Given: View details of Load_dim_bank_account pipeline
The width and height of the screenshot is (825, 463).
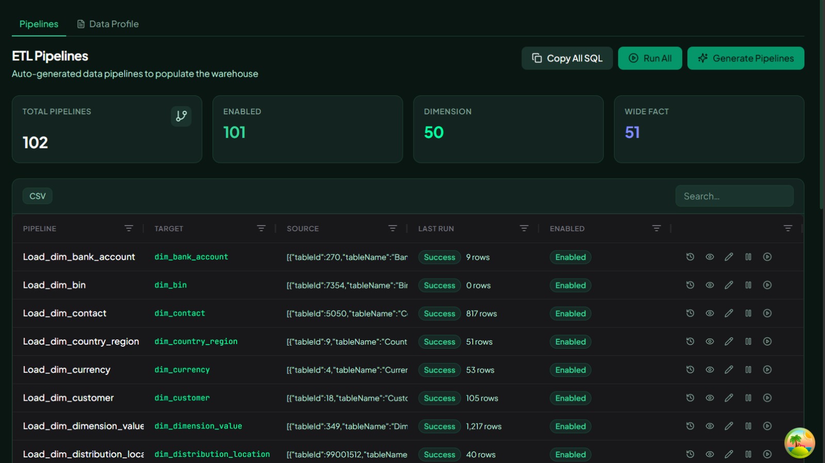Looking at the screenshot, I should point(709,257).
